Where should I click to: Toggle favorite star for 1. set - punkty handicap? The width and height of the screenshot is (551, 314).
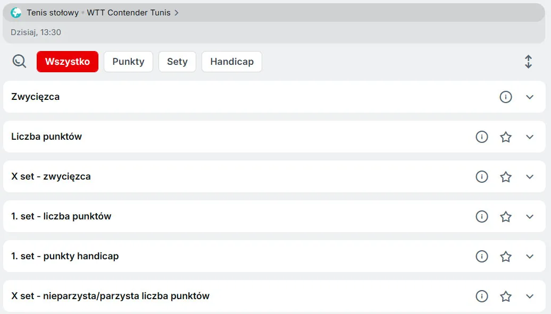506,256
